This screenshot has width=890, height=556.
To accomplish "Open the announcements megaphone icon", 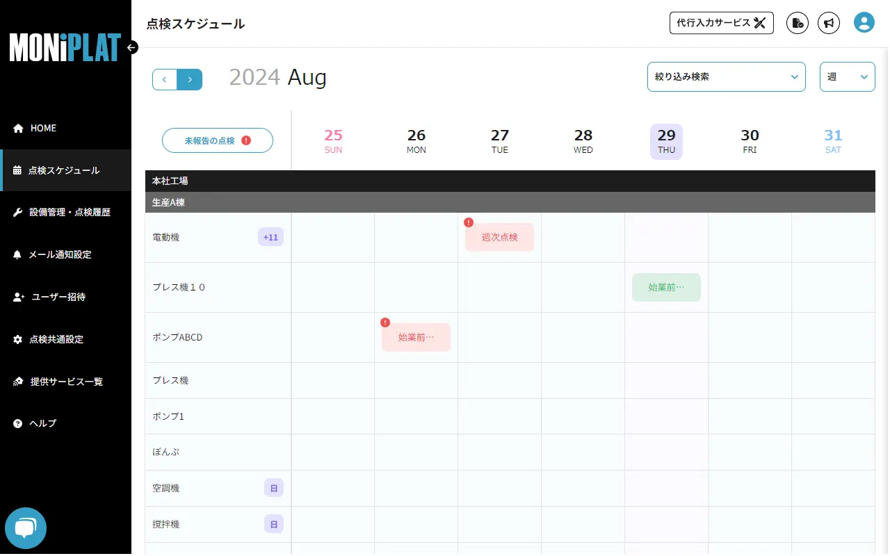I will click(x=829, y=22).
